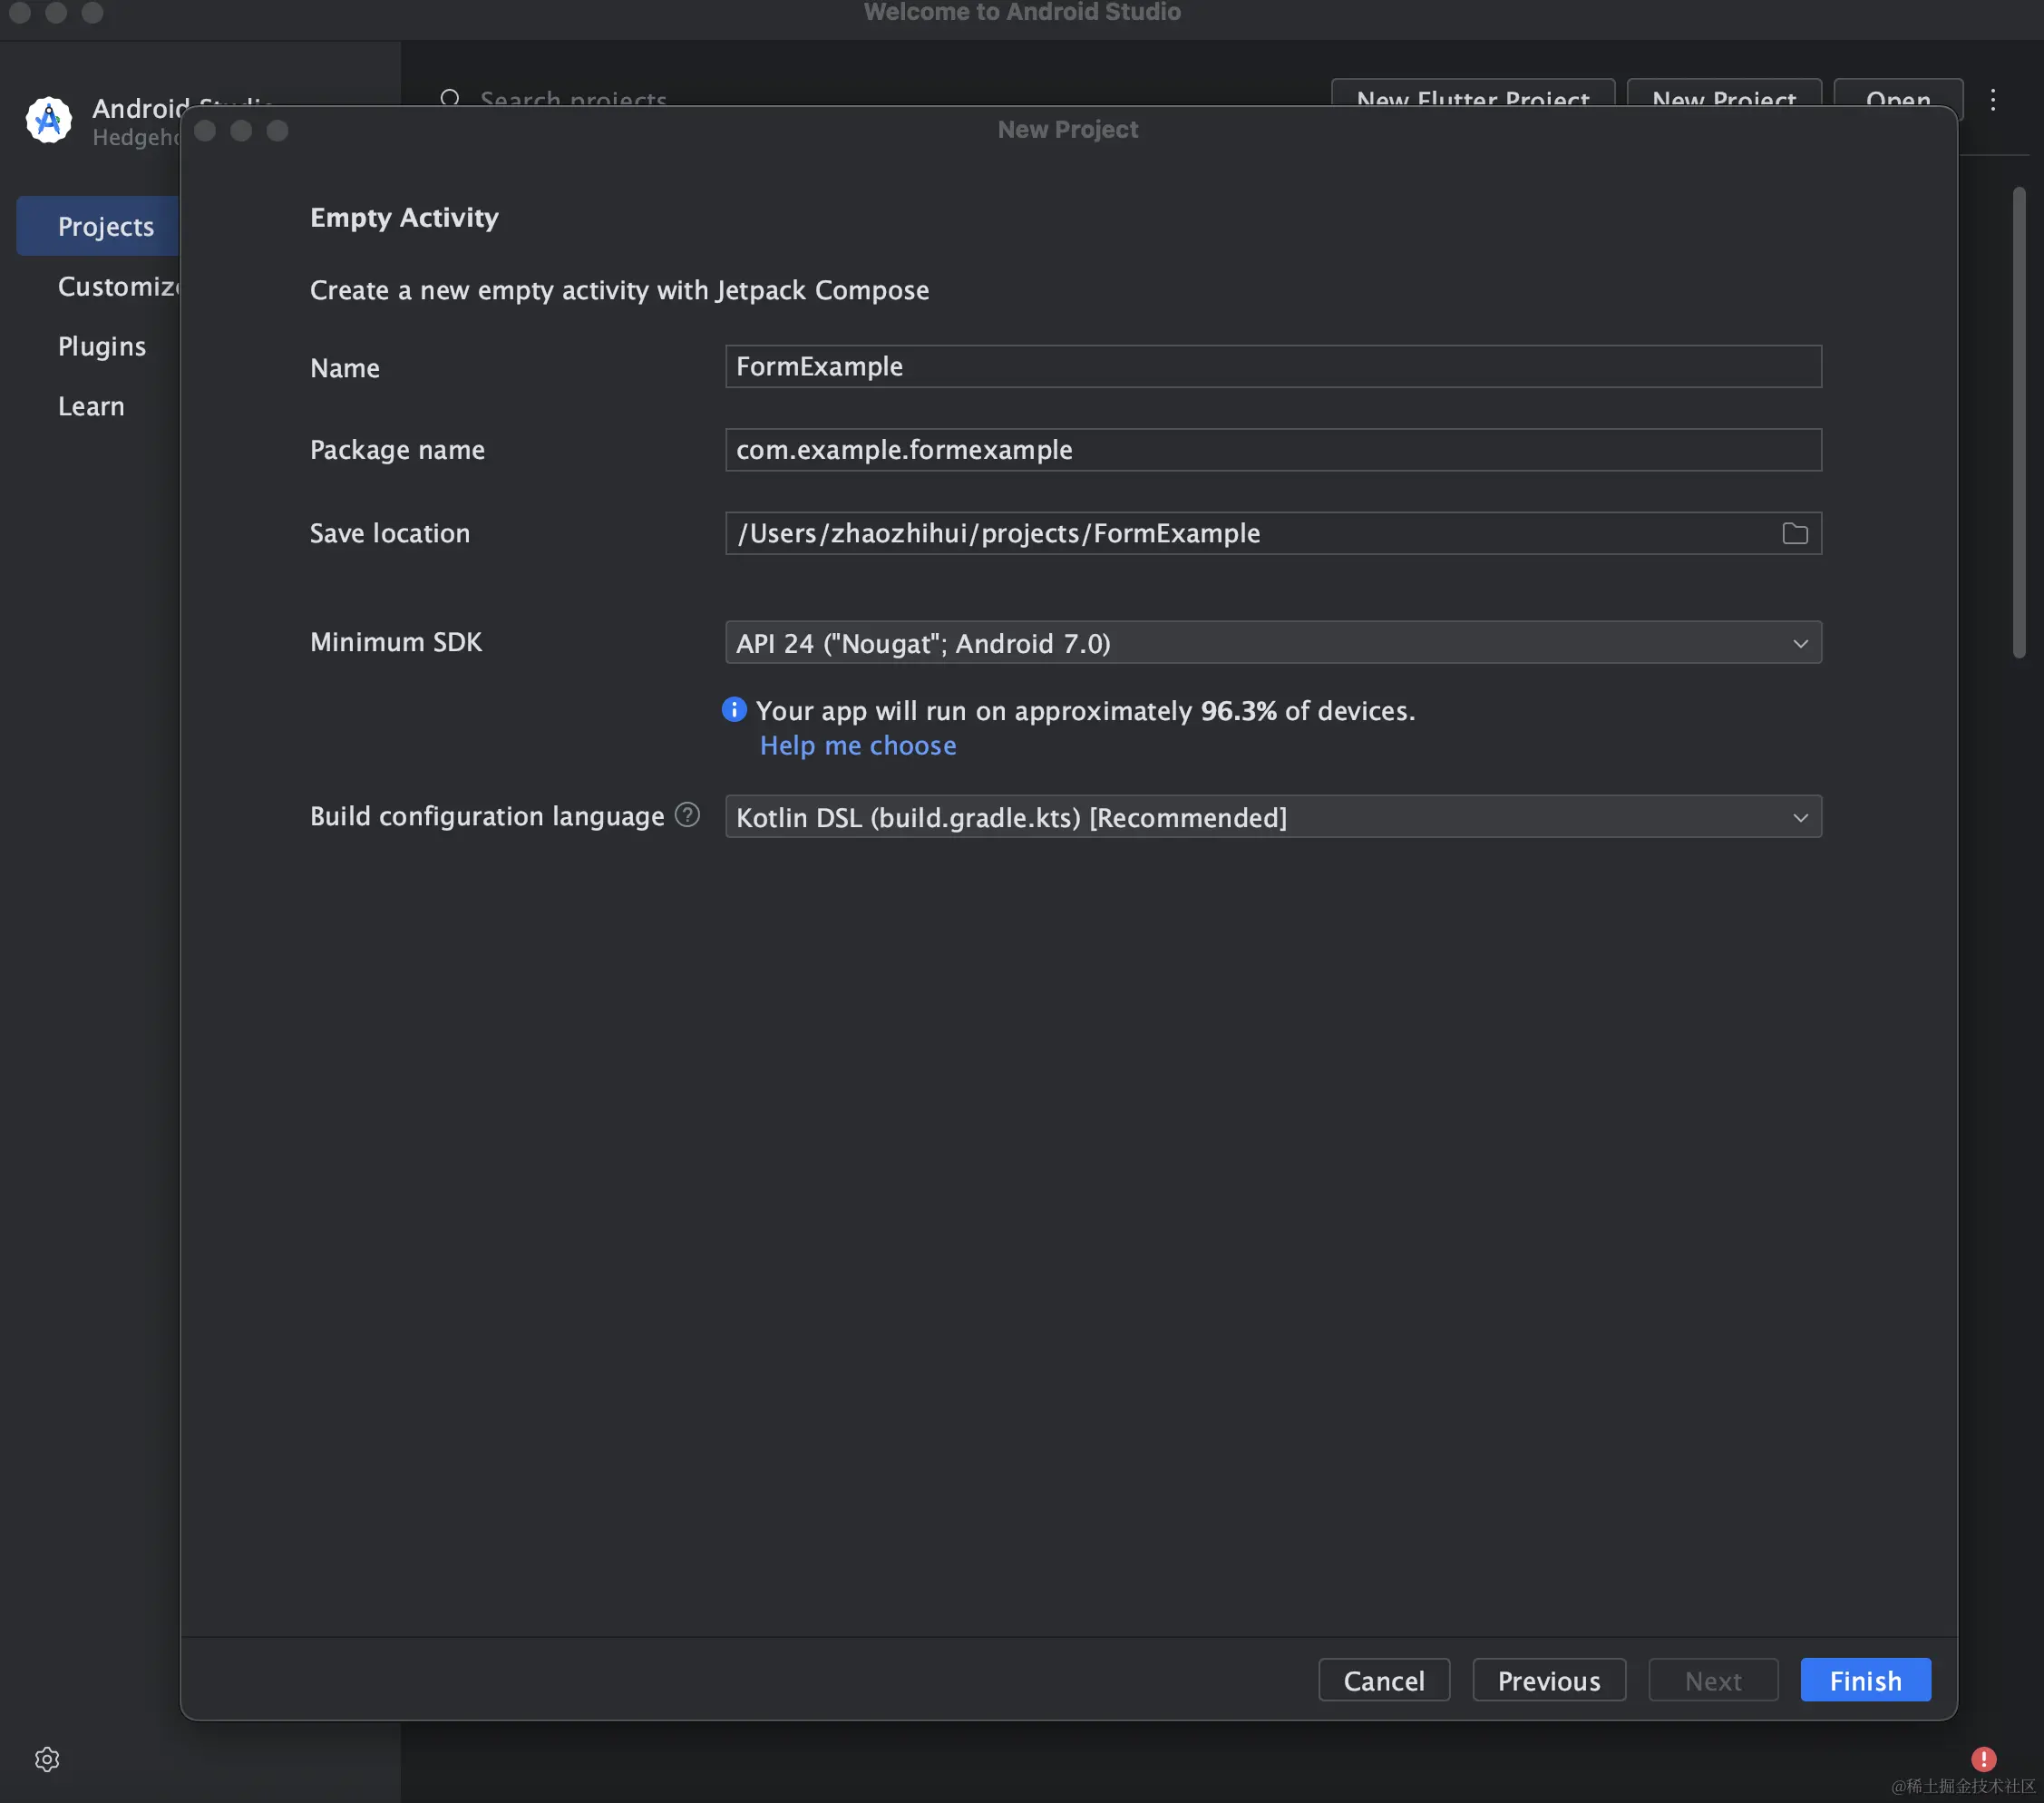Click New Flutter Project in welcome window
The height and width of the screenshot is (1803, 2044).
coord(1473,93)
